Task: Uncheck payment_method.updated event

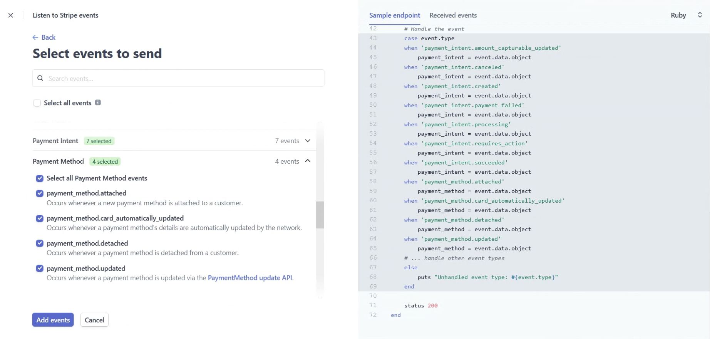Action: point(40,269)
